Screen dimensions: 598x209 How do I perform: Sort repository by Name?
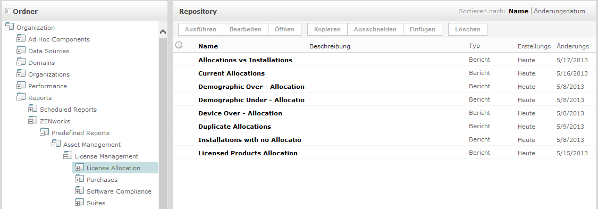point(518,11)
